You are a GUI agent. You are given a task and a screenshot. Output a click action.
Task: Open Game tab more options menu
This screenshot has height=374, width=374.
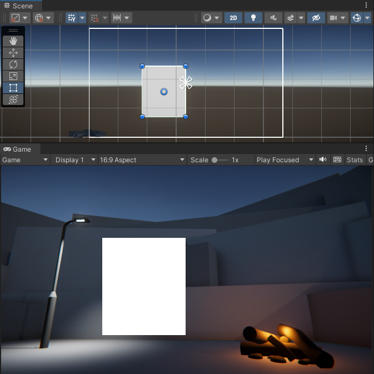pos(366,148)
